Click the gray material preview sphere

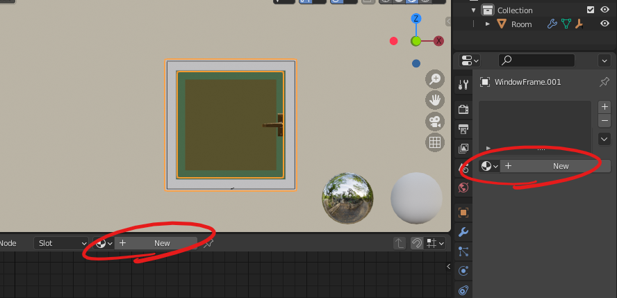416,198
